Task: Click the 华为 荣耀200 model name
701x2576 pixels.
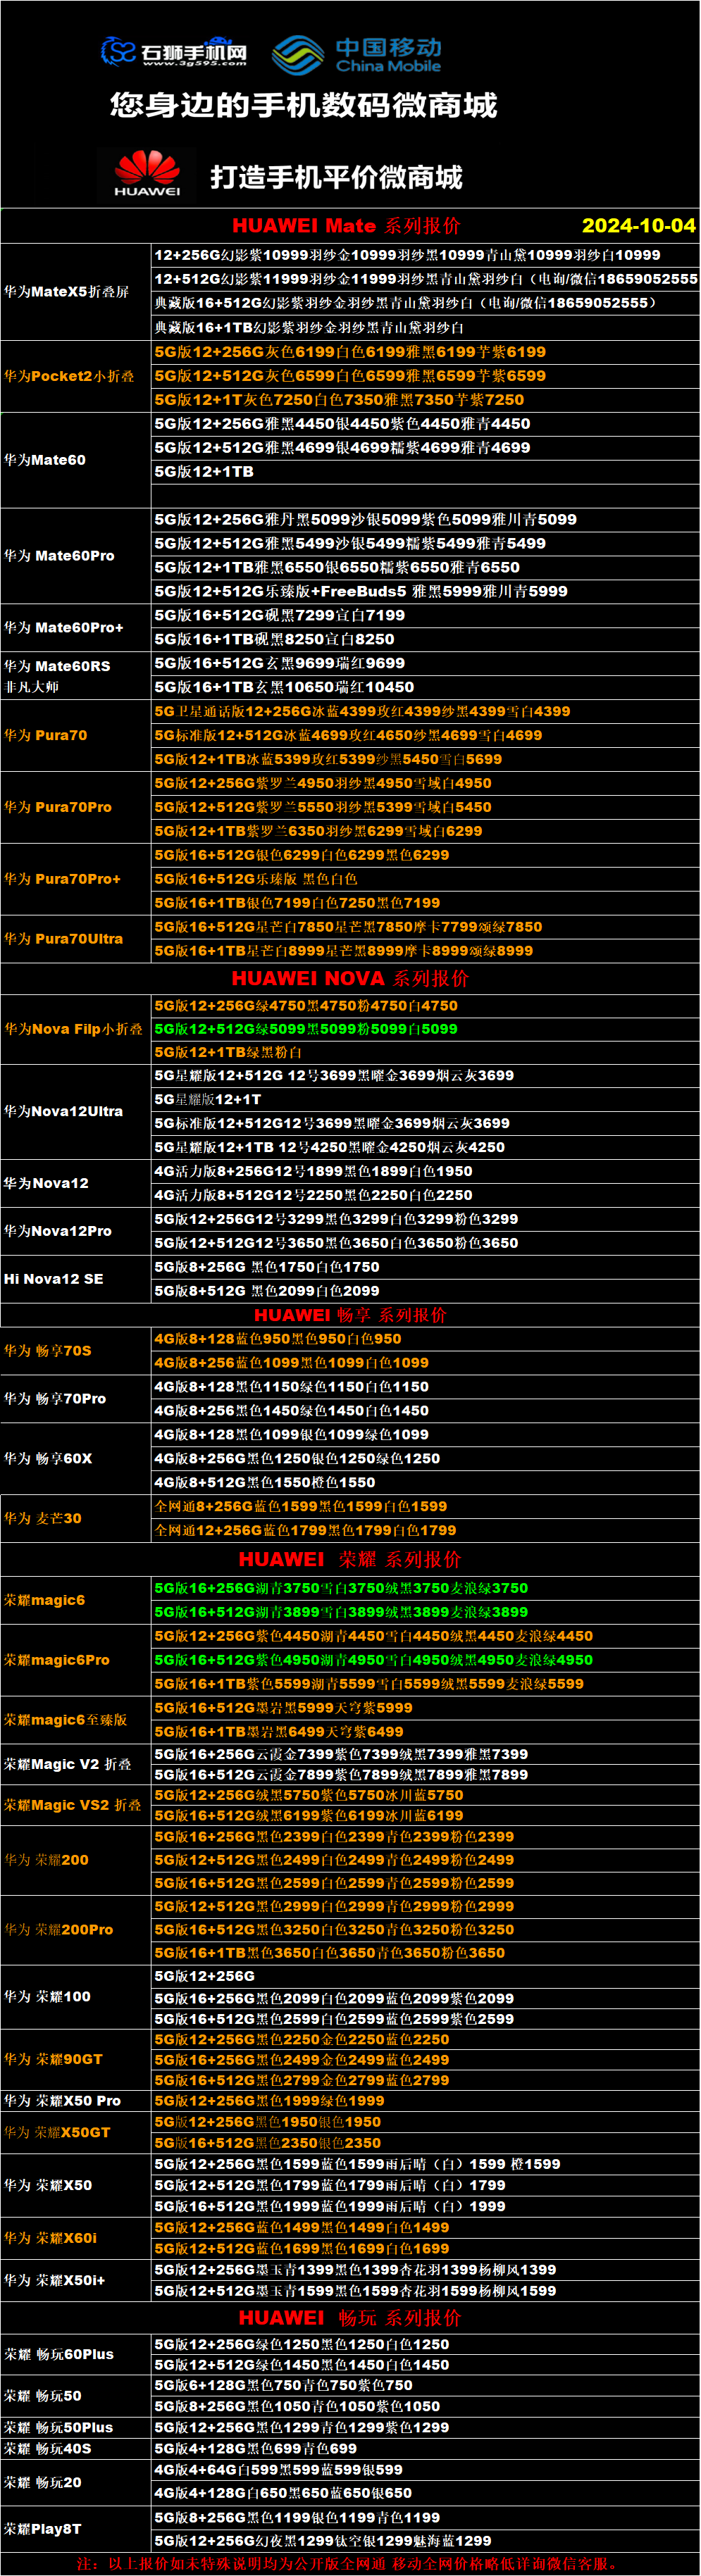Action: point(46,1860)
